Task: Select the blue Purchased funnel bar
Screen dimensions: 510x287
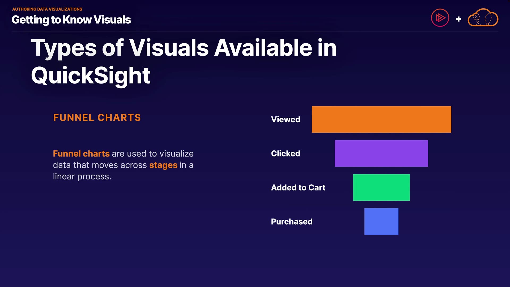Action: (x=381, y=222)
